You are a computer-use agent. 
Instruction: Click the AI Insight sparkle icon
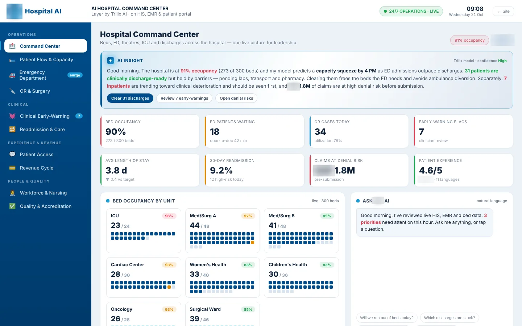pyautogui.click(x=111, y=60)
